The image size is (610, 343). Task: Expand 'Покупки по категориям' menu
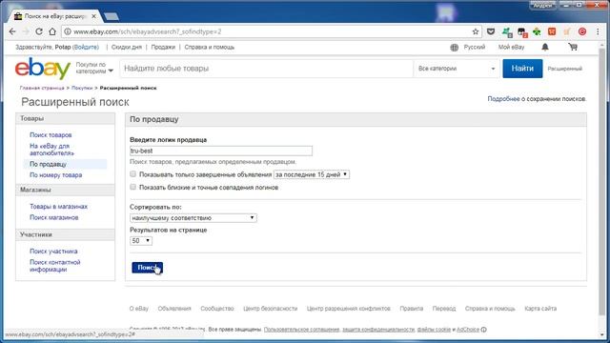coord(94,68)
